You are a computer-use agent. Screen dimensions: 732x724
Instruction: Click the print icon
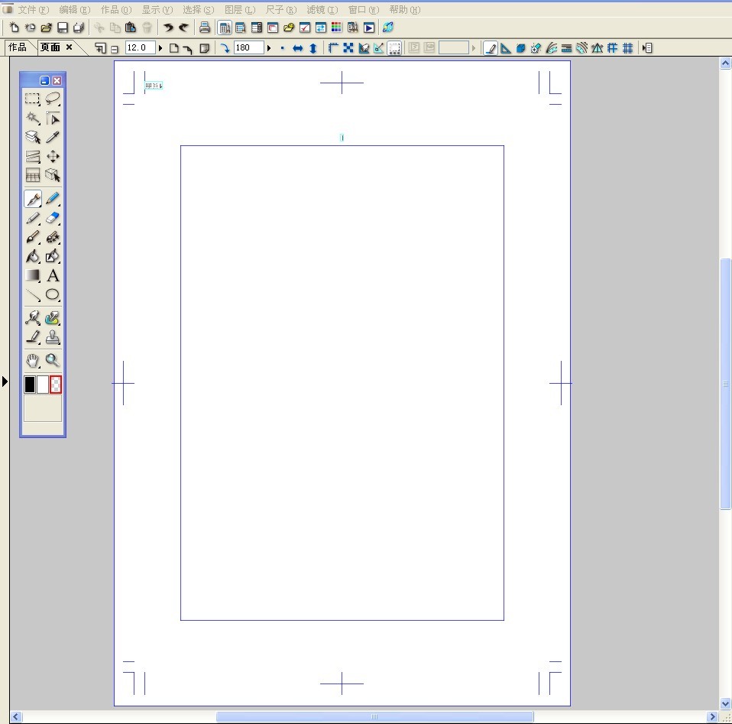(205, 28)
